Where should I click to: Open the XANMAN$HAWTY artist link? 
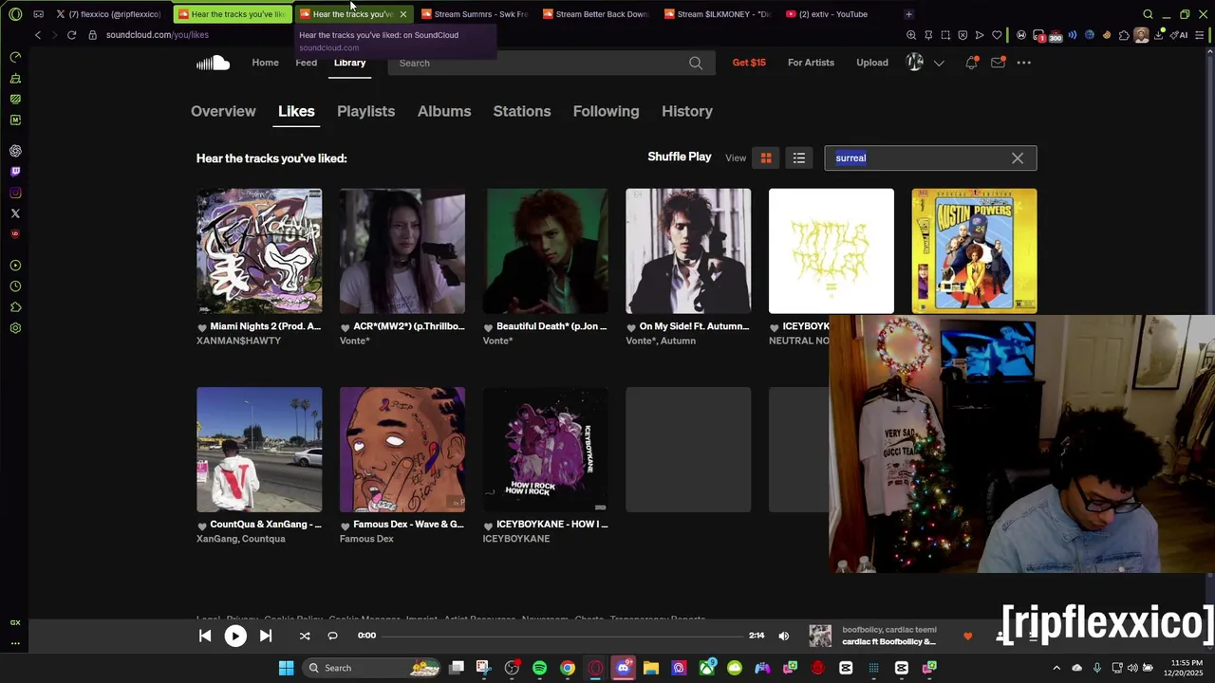coord(238,341)
